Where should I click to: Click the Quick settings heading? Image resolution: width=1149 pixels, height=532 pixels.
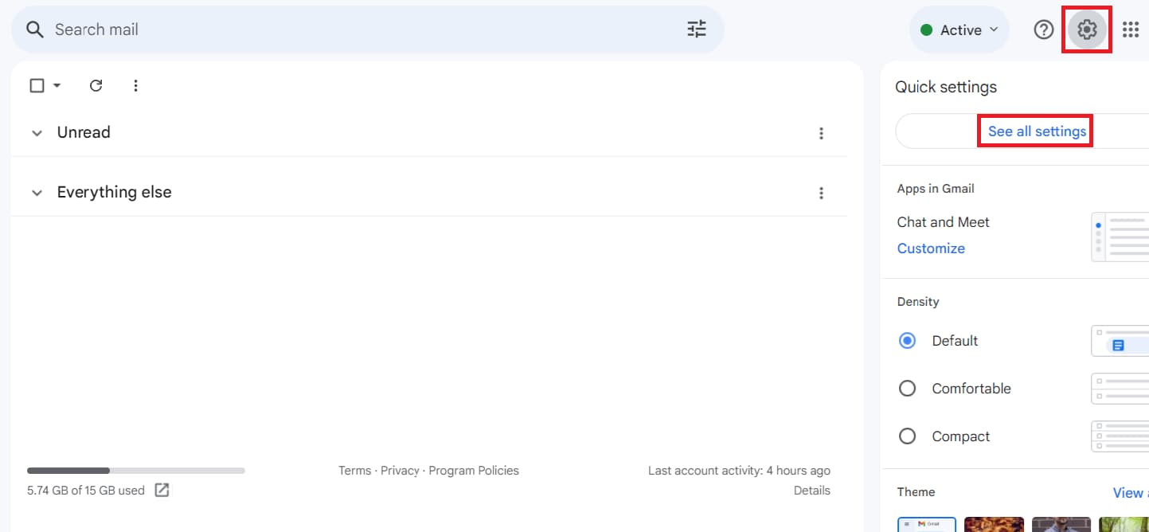tap(946, 87)
